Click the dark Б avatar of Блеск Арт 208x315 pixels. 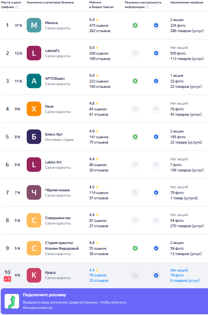(34, 137)
